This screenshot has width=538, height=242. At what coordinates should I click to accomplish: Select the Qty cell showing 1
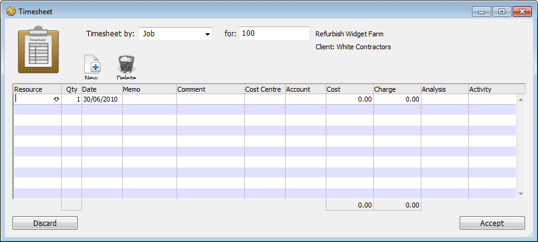point(72,100)
